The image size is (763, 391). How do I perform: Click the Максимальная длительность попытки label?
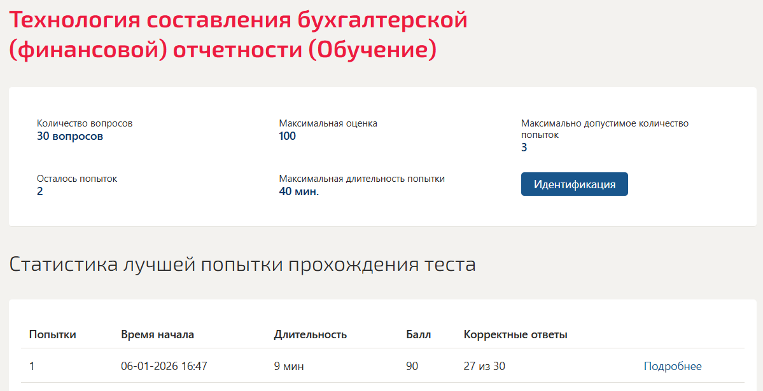click(361, 179)
